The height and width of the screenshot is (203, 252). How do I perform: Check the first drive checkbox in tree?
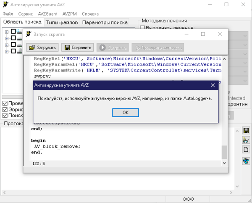[13, 32]
